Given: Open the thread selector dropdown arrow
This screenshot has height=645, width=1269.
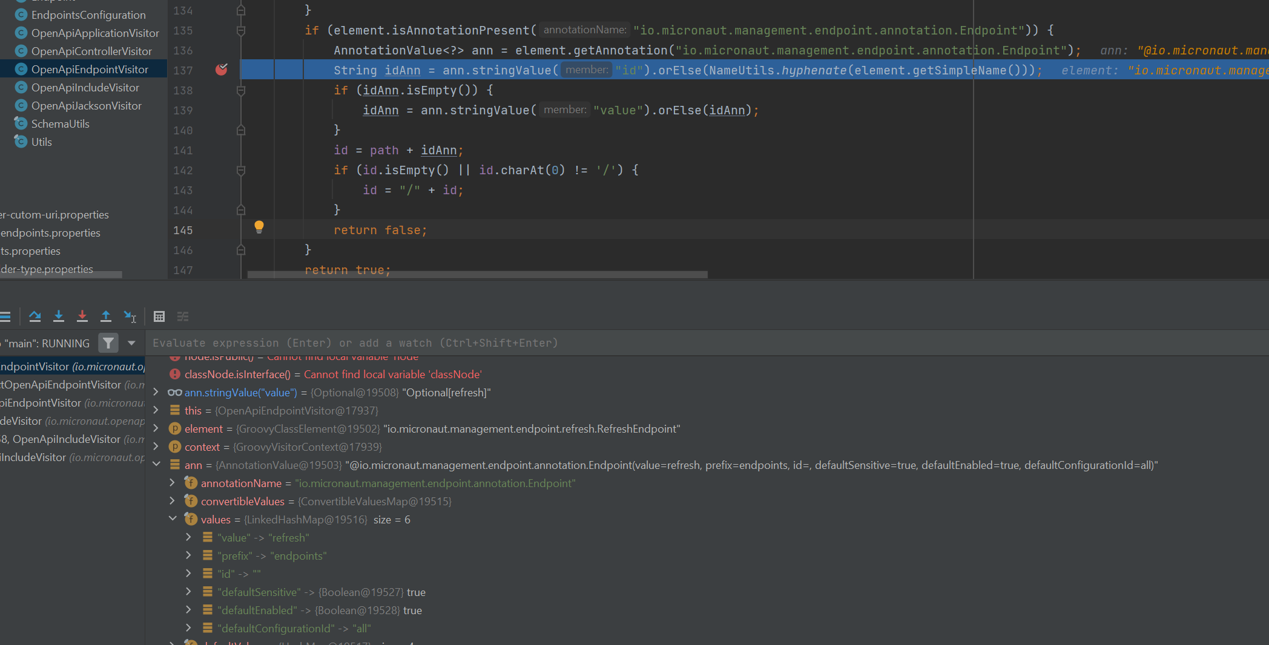Looking at the screenshot, I should point(131,343).
